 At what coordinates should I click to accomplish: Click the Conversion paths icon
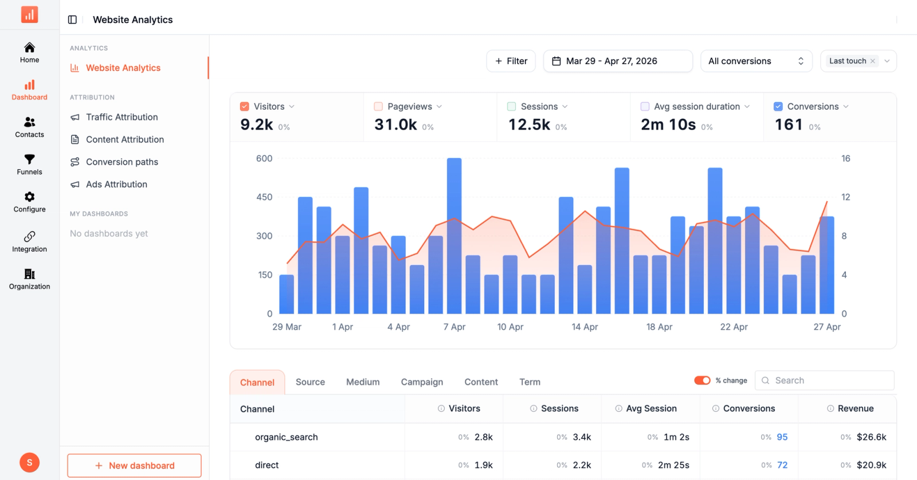point(75,162)
